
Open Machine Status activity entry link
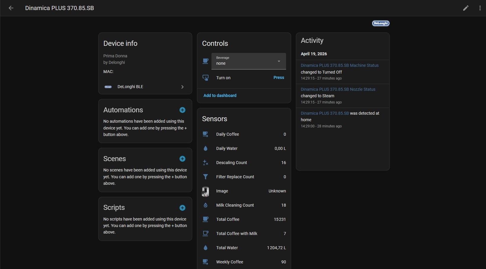point(340,65)
